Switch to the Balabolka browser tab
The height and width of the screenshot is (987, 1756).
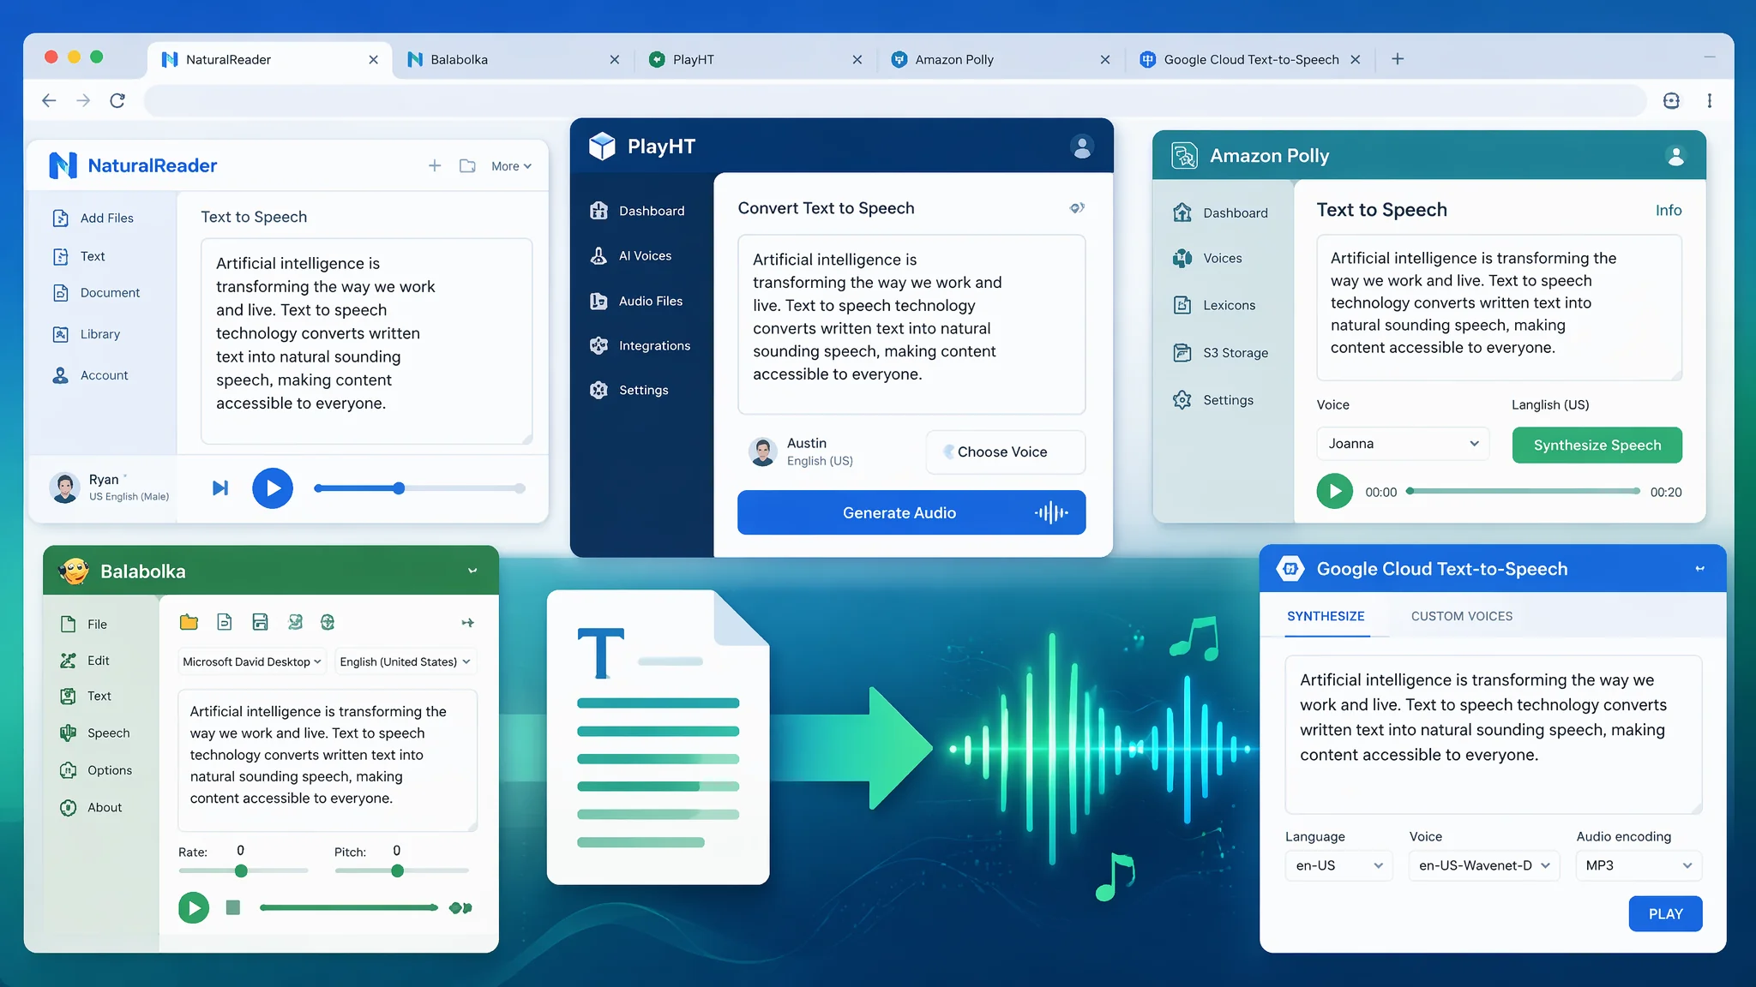click(x=513, y=59)
